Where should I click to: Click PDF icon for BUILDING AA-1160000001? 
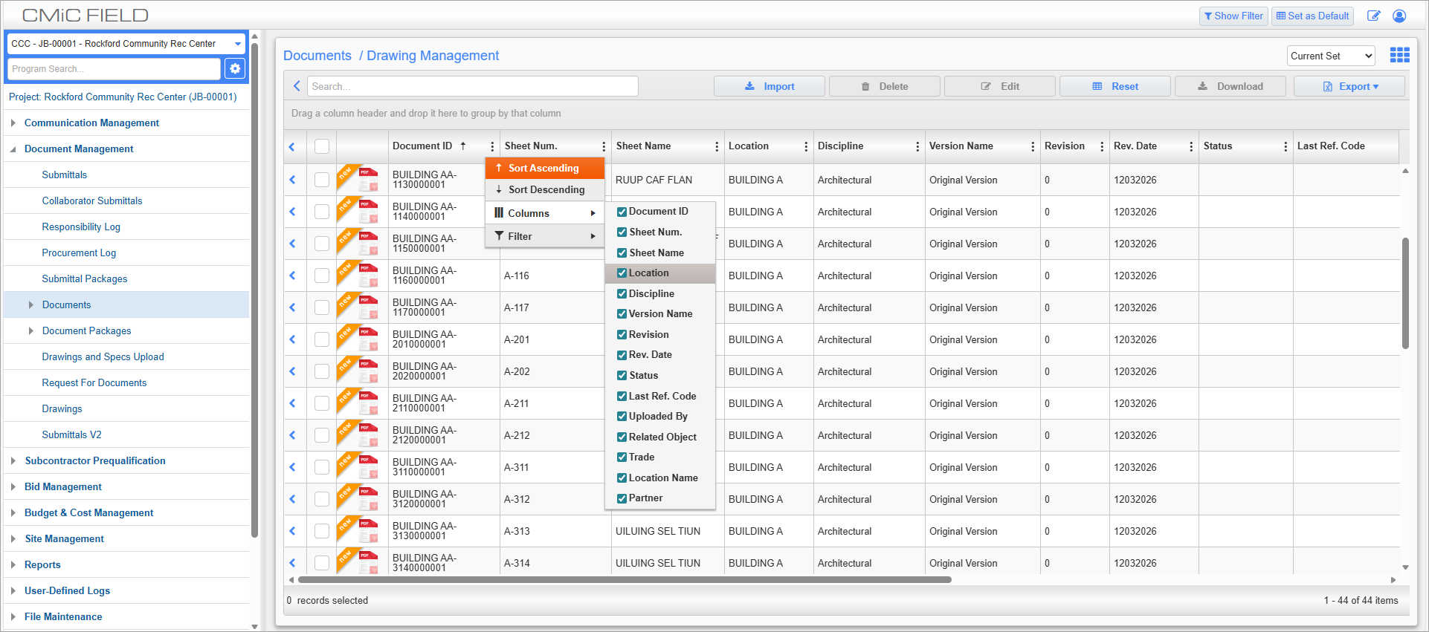coord(368,276)
